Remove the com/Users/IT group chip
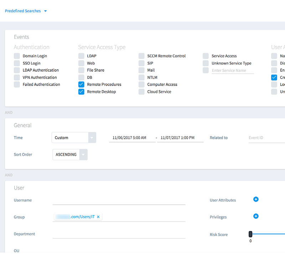Image resolution: width=285 pixels, height=264 pixels. [99, 217]
